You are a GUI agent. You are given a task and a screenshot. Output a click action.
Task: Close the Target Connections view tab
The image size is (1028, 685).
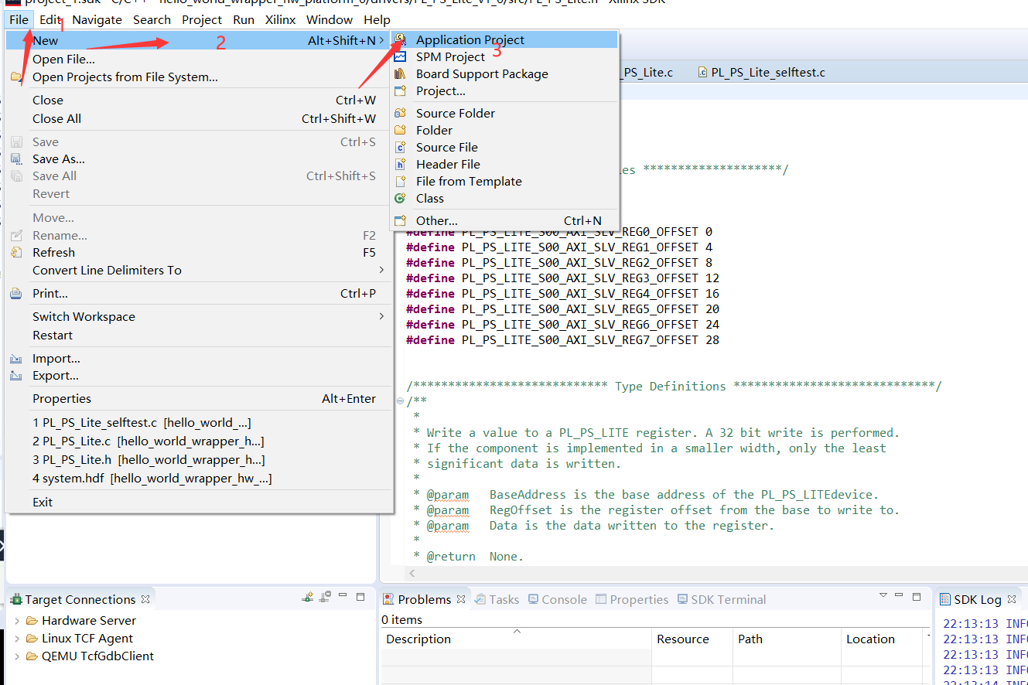point(145,599)
